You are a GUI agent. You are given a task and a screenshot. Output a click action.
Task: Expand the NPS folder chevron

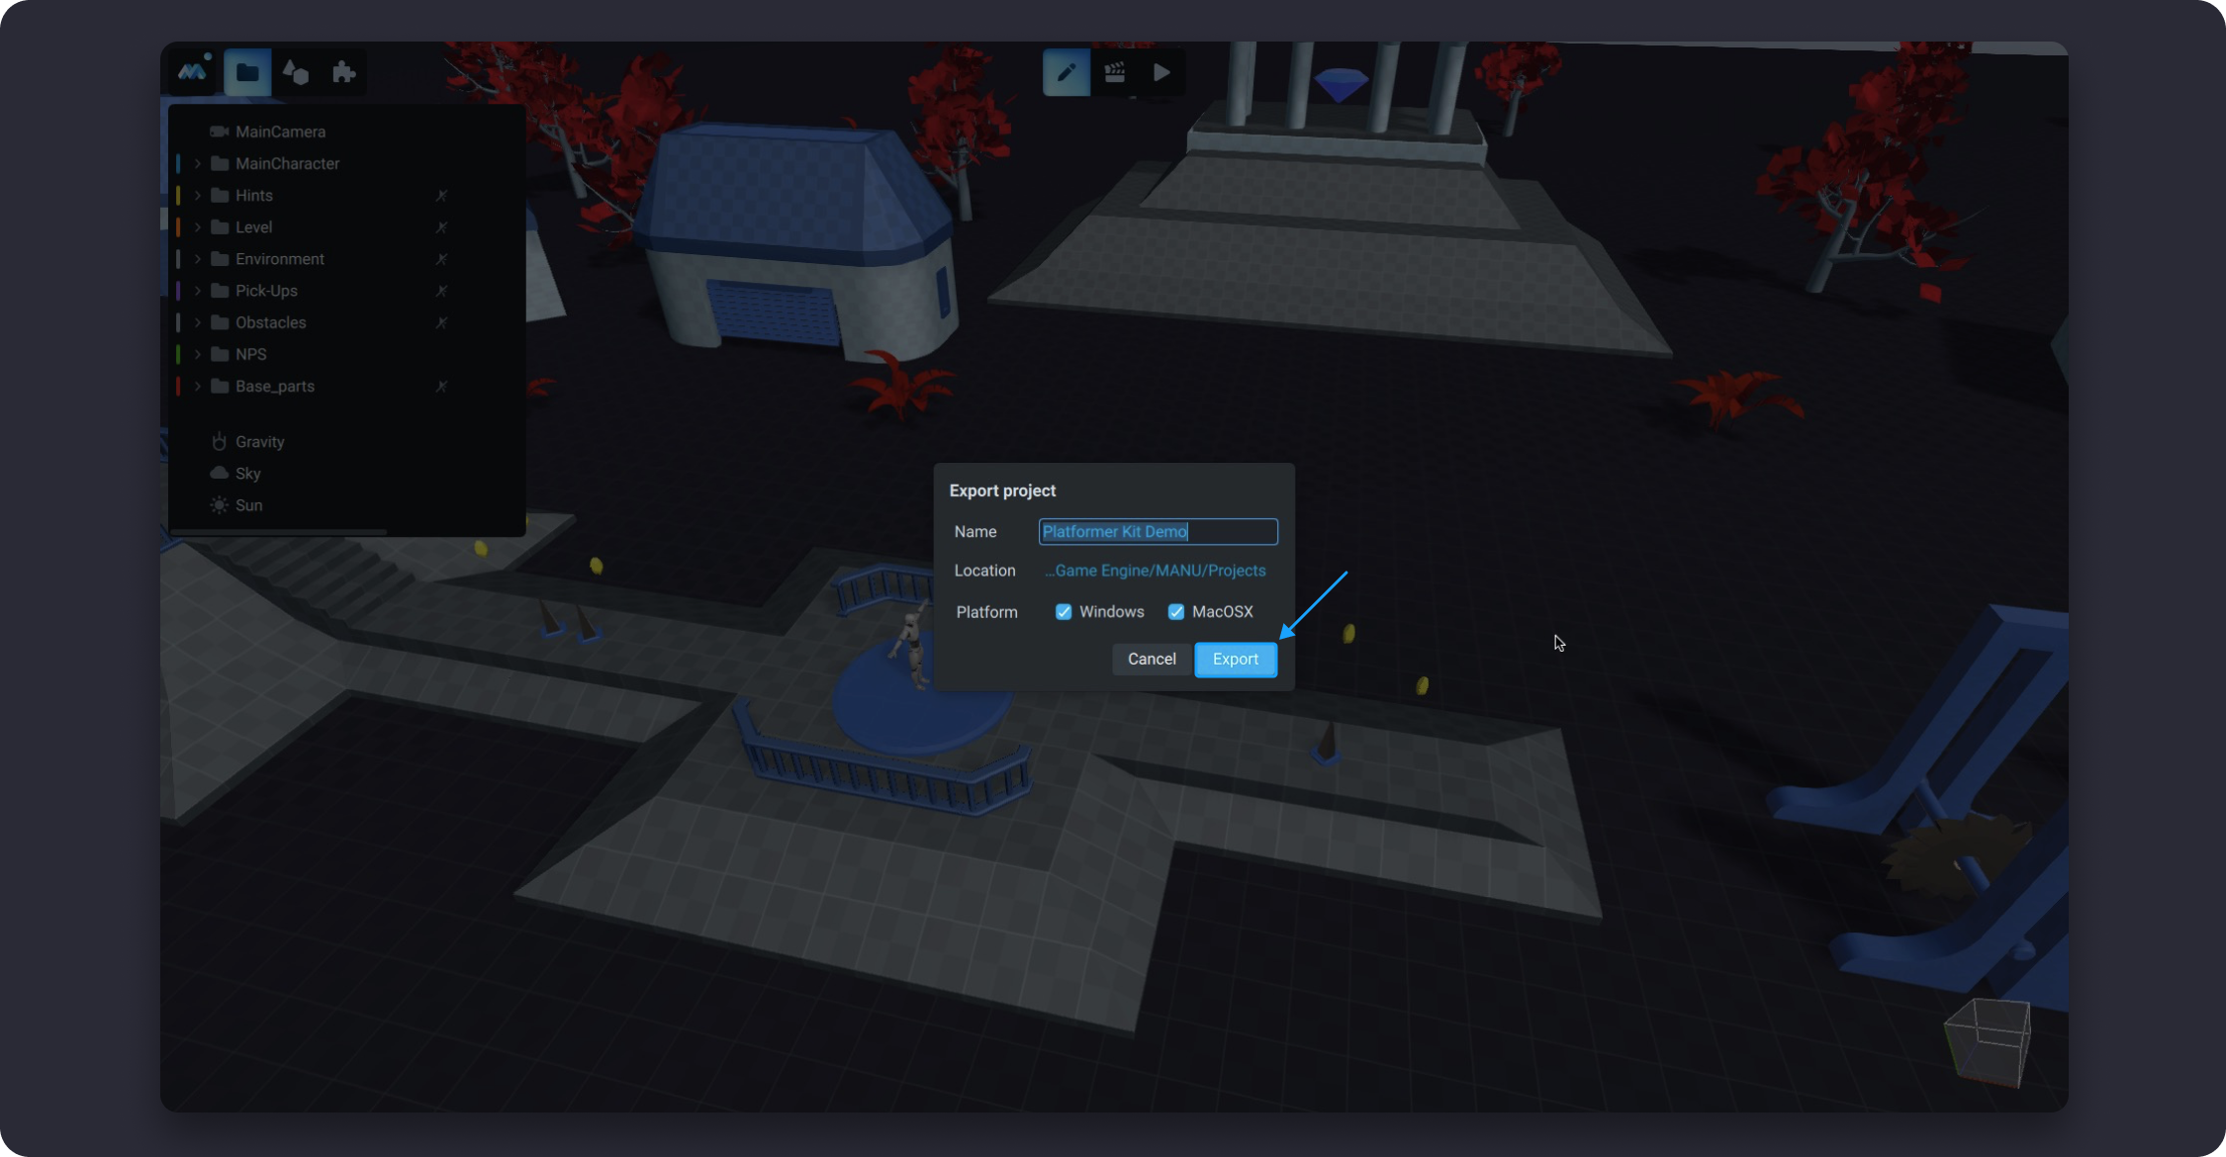(x=198, y=354)
